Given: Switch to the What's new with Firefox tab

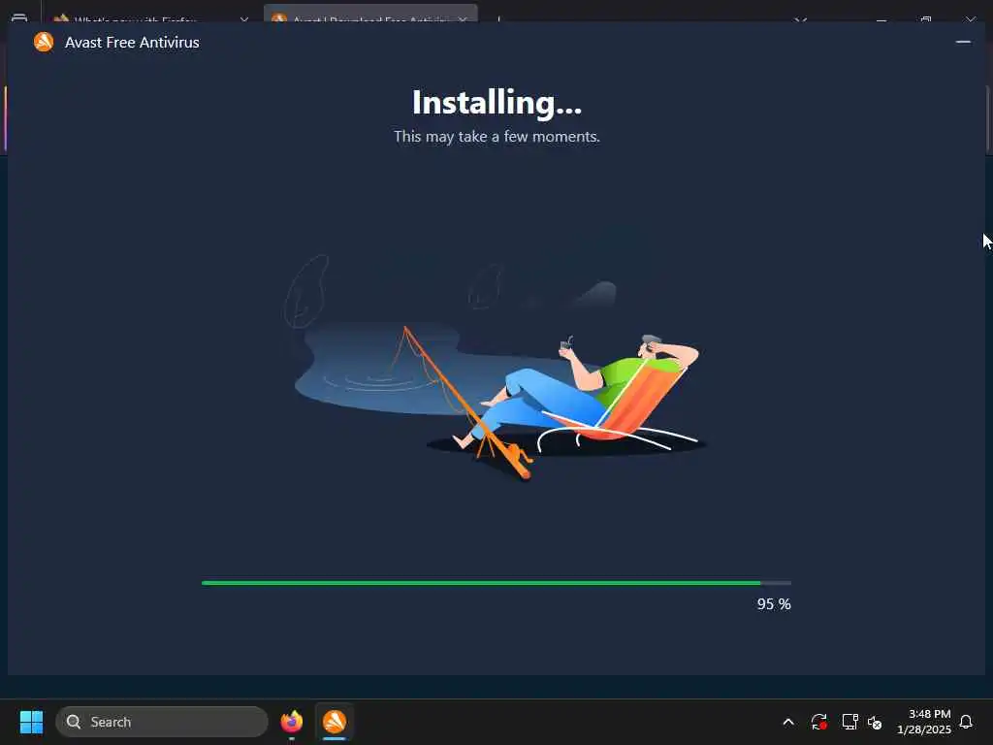Looking at the screenshot, I should tap(150, 16).
